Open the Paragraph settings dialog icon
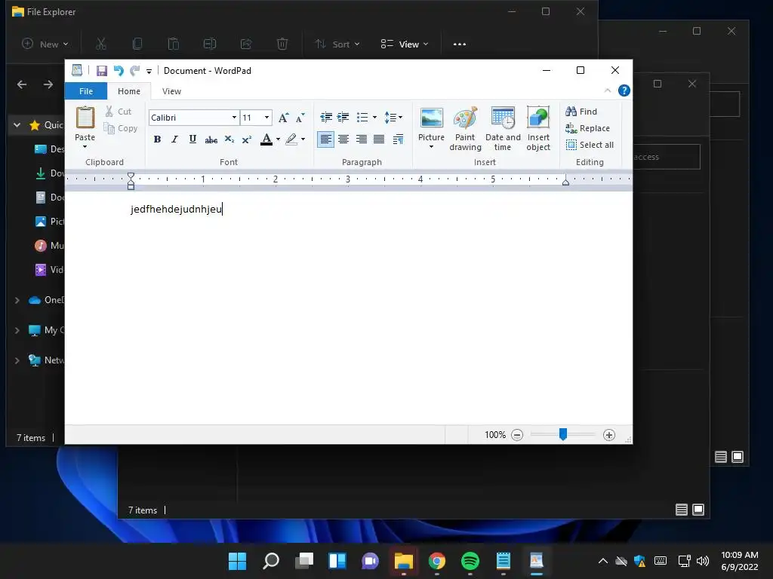This screenshot has height=579, width=773. (398, 139)
